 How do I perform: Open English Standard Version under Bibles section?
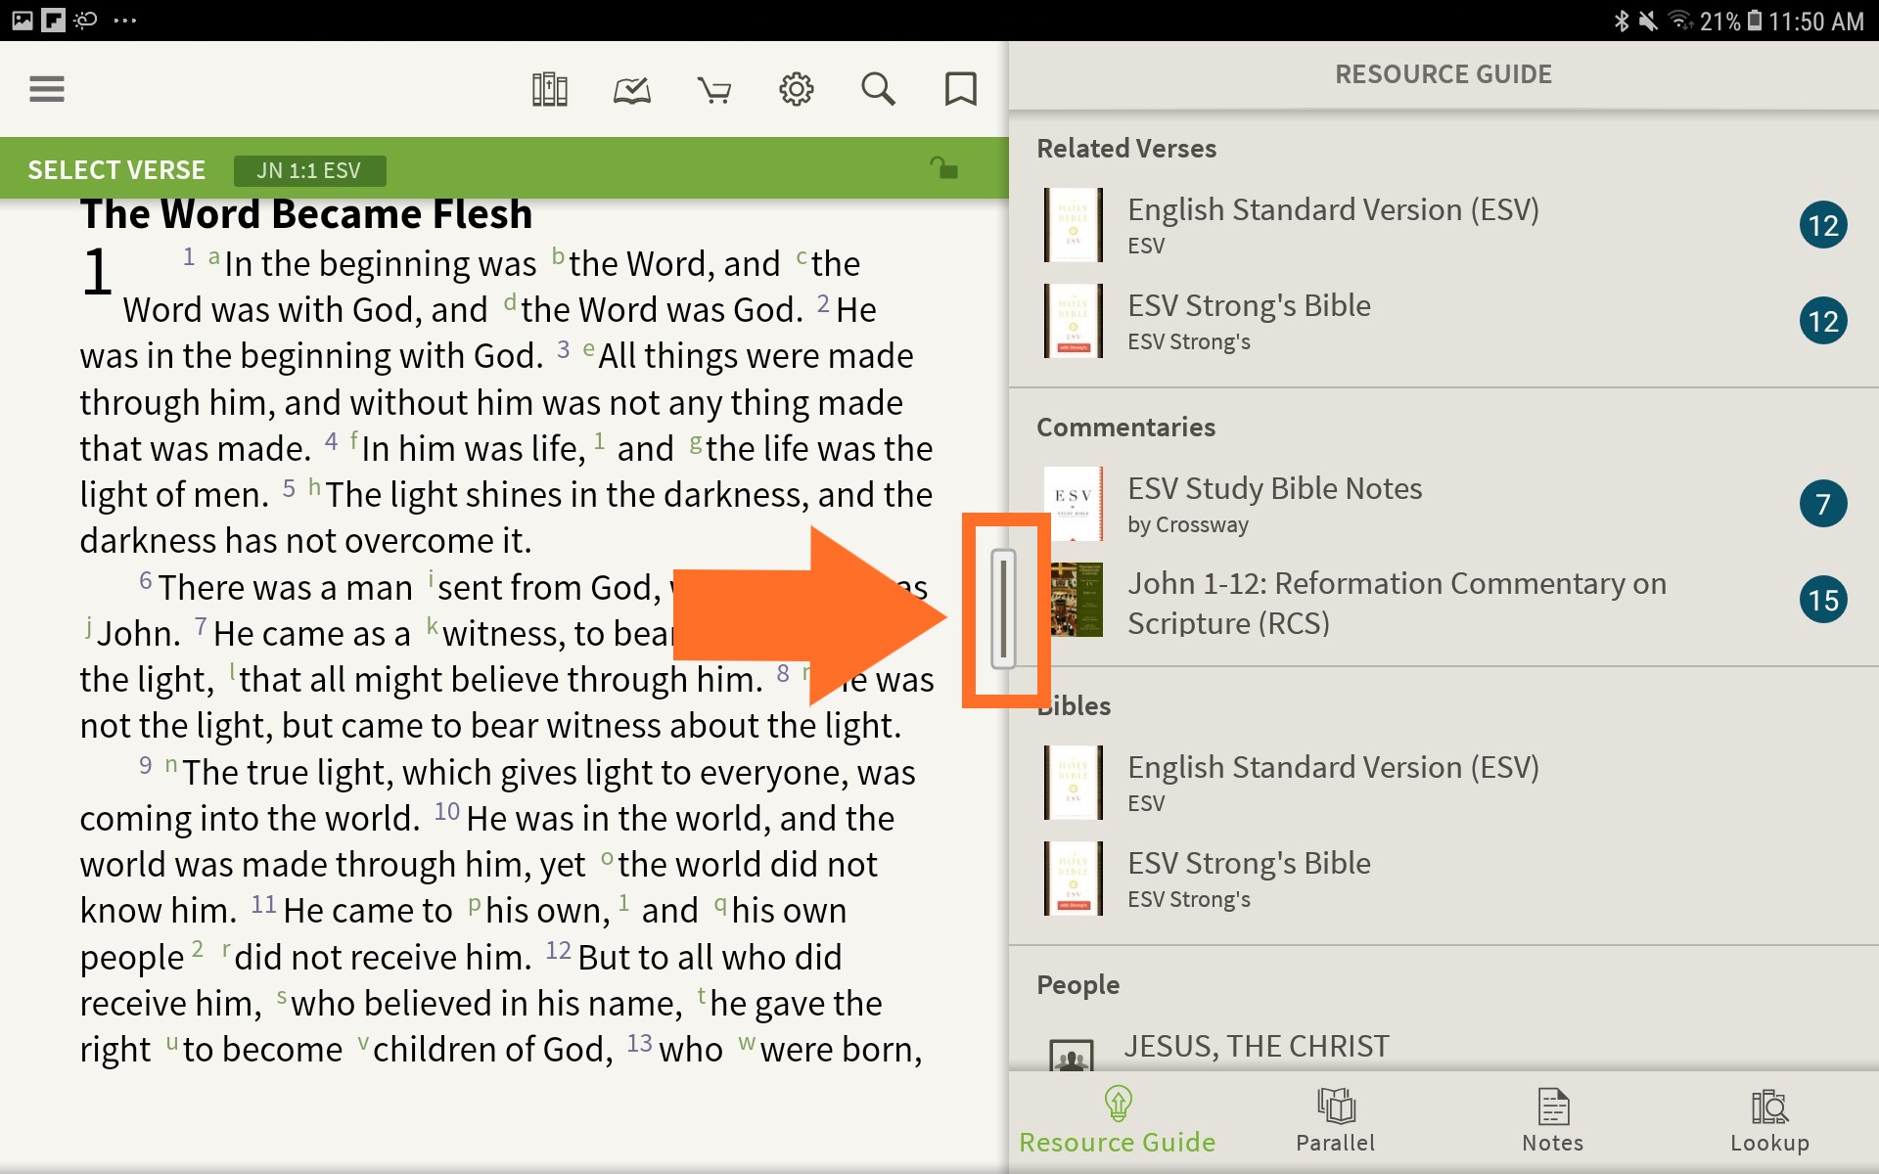[1444, 783]
